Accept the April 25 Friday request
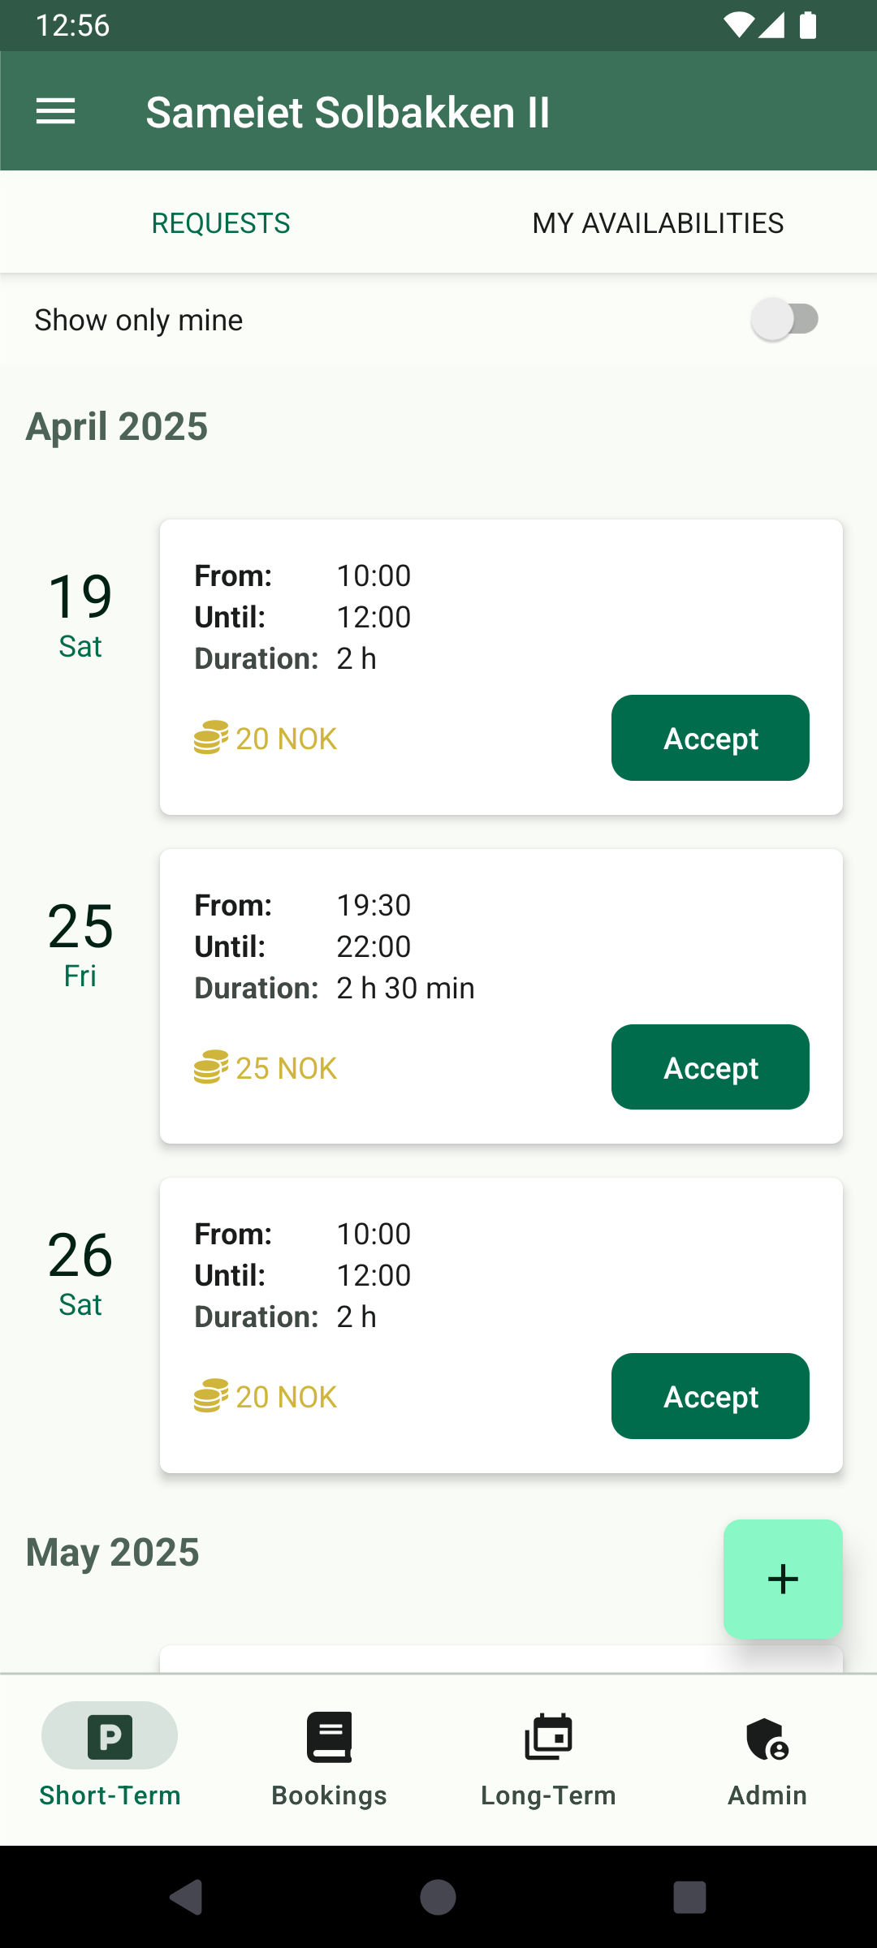Image resolution: width=877 pixels, height=1948 pixels. point(710,1067)
